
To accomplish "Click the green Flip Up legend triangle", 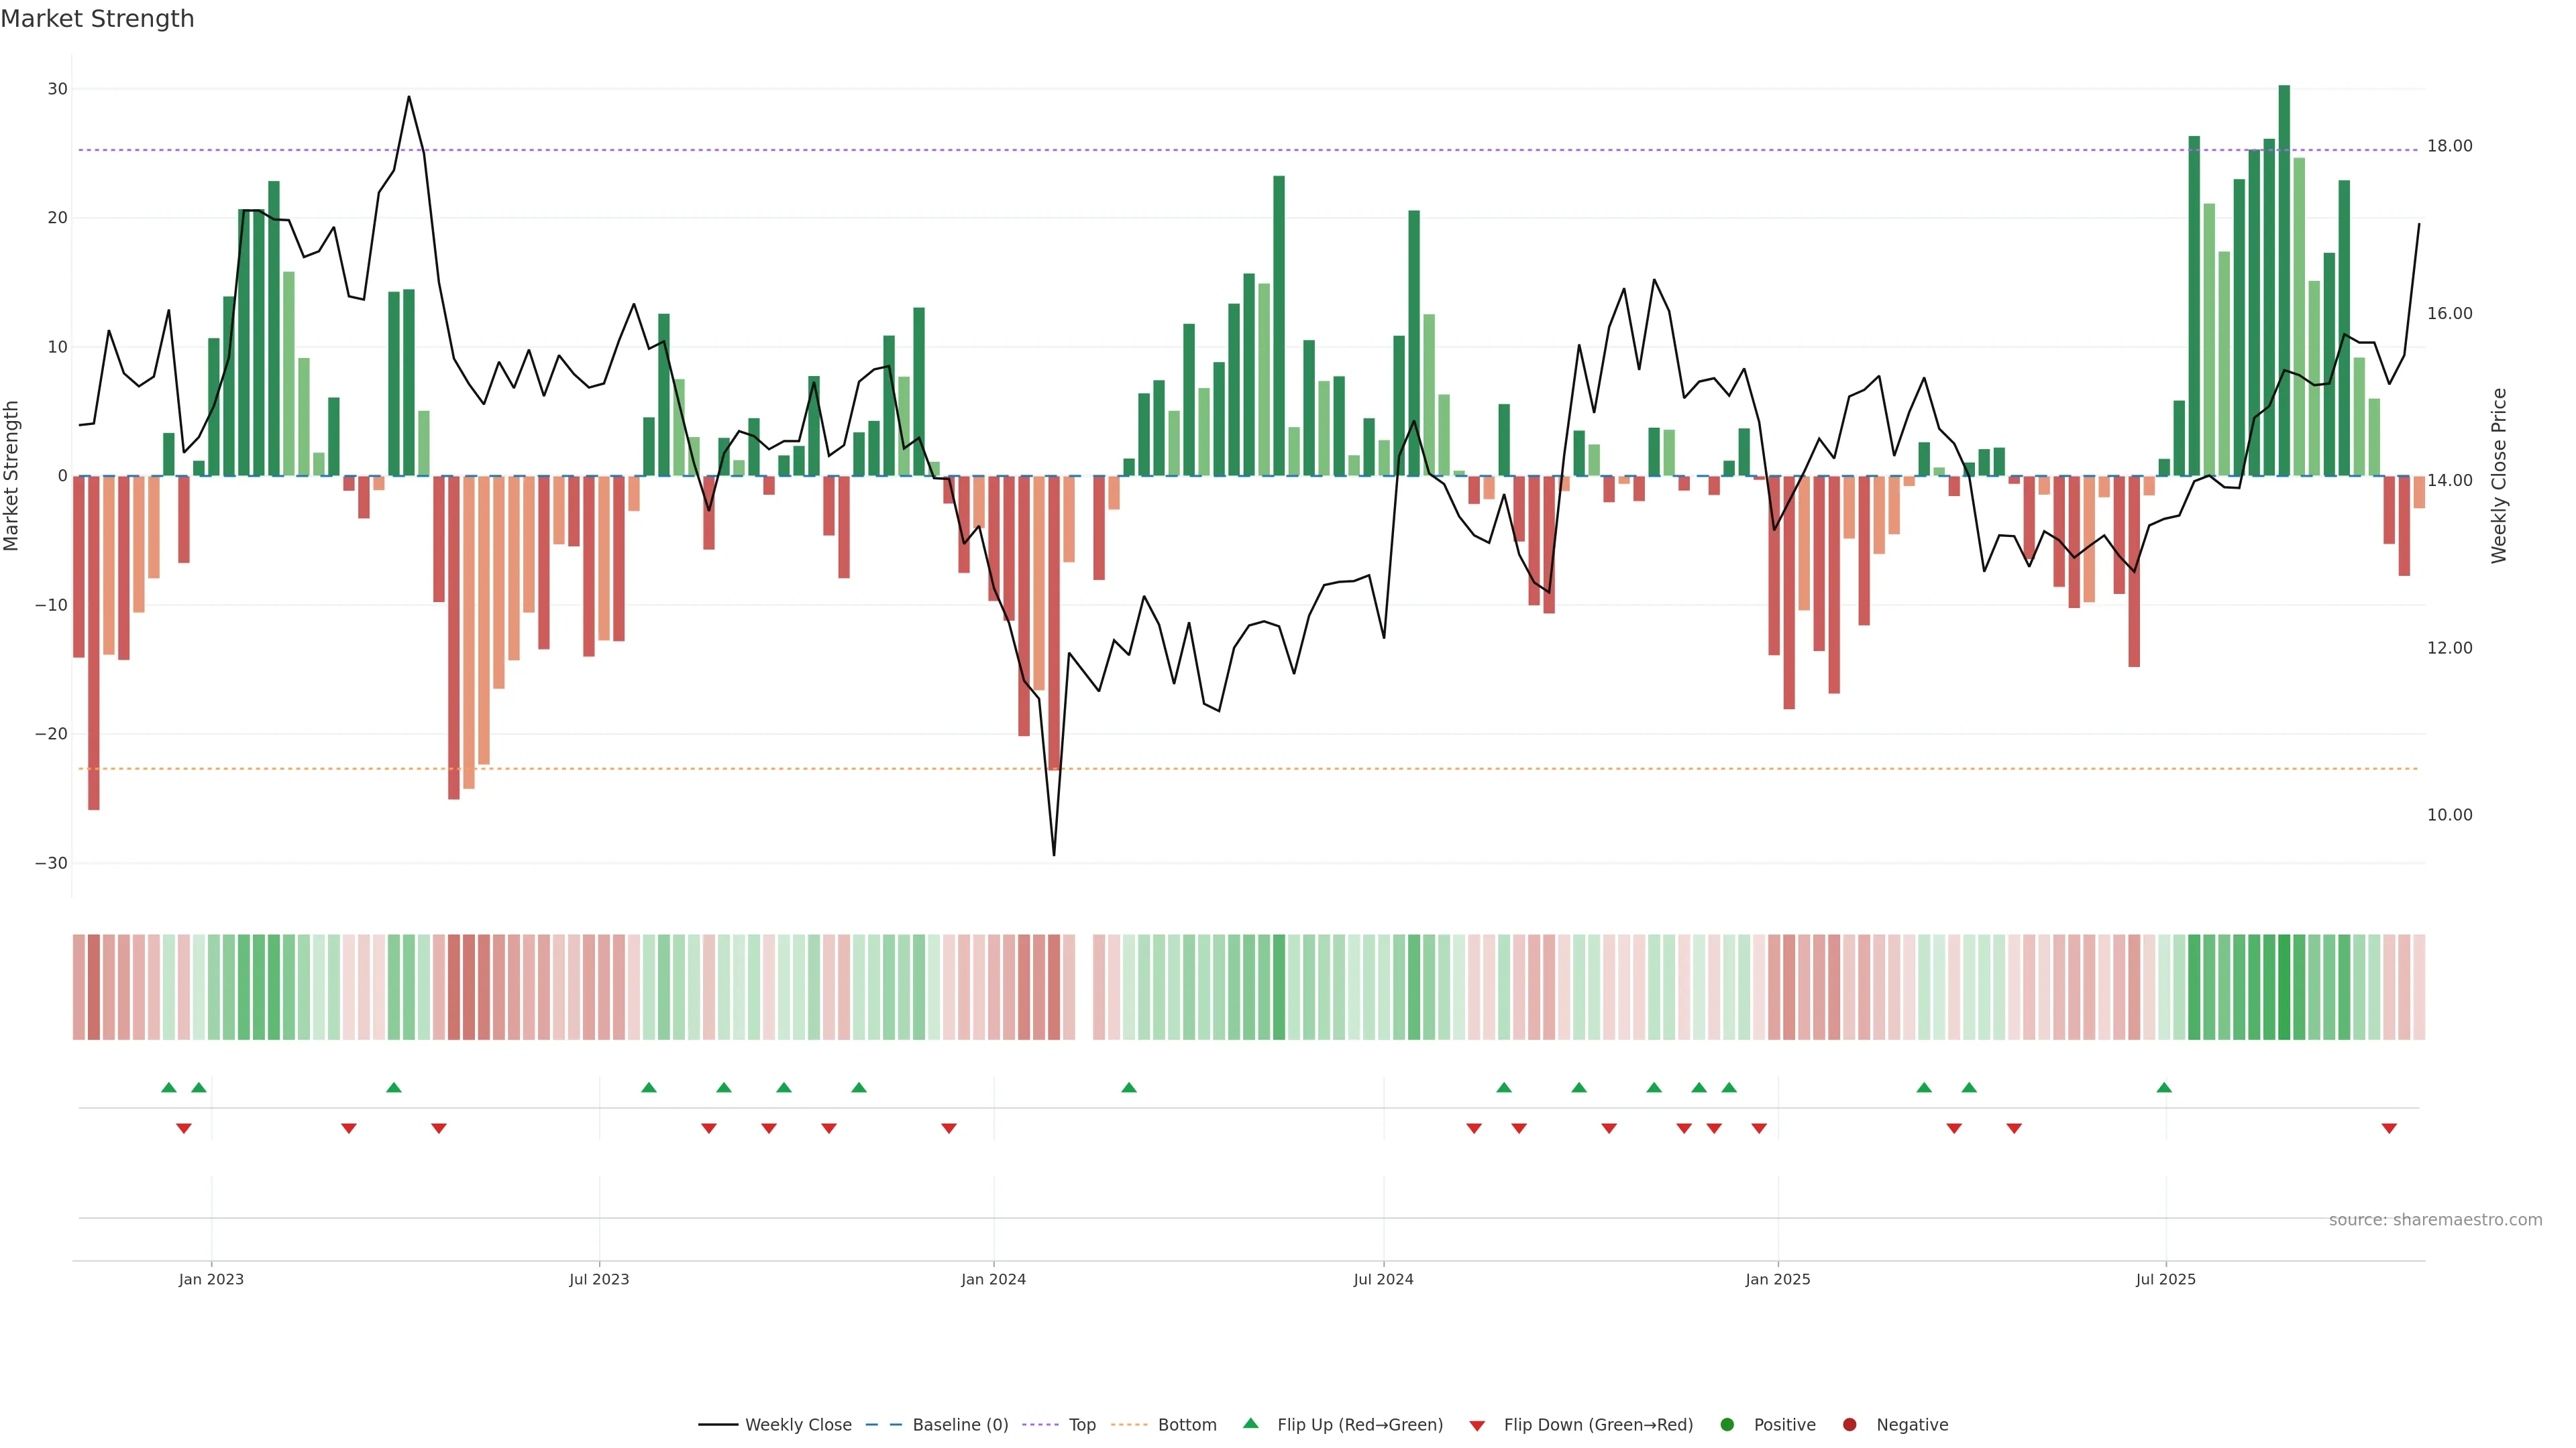I will [1250, 1423].
